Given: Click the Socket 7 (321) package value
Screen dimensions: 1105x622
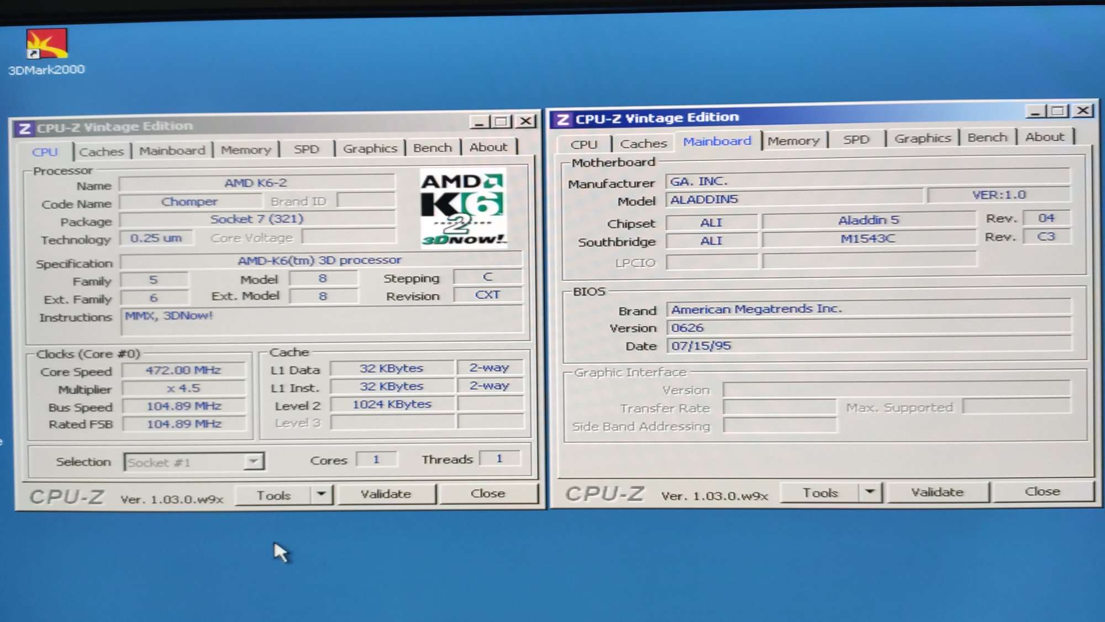Looking at the screenshot, I should 257,219.
